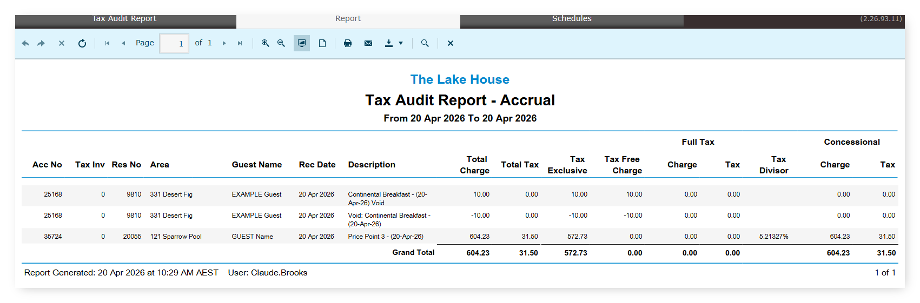Click version number 2.26.93.11
Screen dimensions: 920x303
pyautogui.click(x=881, y=18)
